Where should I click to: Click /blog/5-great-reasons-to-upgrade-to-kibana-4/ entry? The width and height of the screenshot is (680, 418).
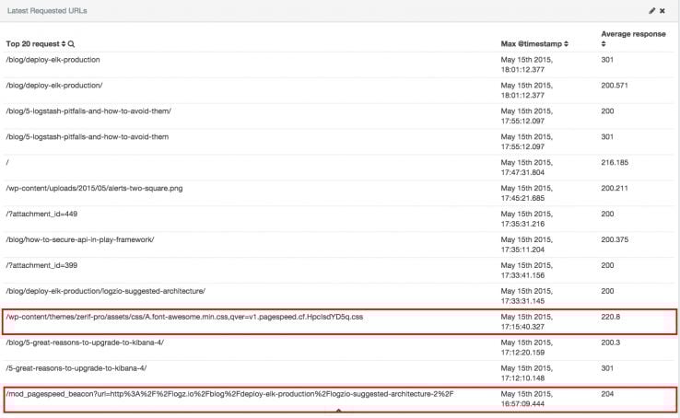click(85, 343)
